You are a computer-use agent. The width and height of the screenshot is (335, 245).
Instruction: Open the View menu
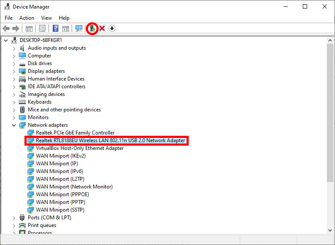pos(46,18)
